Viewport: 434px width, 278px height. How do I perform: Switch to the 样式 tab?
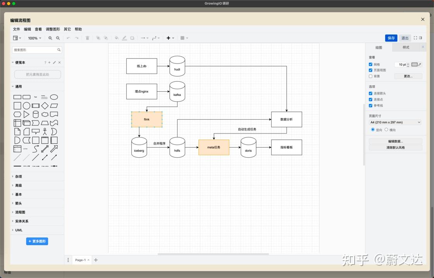[x=406, y=47]
